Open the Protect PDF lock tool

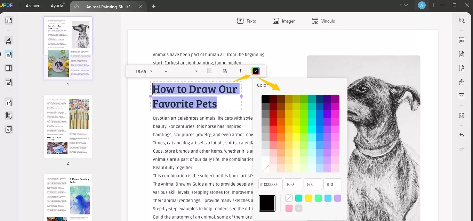(462, 68)
